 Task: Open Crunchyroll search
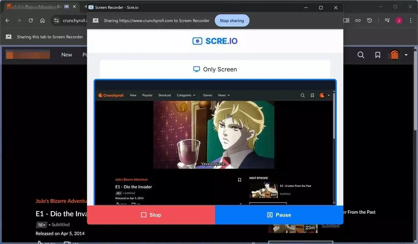(361, 55)
